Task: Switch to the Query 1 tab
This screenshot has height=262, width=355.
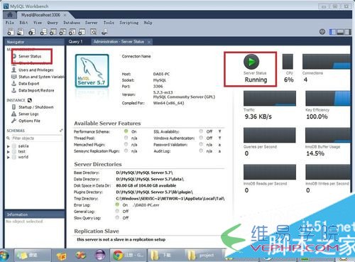Action: 75,42
